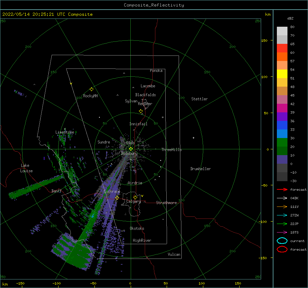Click the Innisfail town label
Image resolution: width=308 pixels, height=288 pixels.
point(138,124)
